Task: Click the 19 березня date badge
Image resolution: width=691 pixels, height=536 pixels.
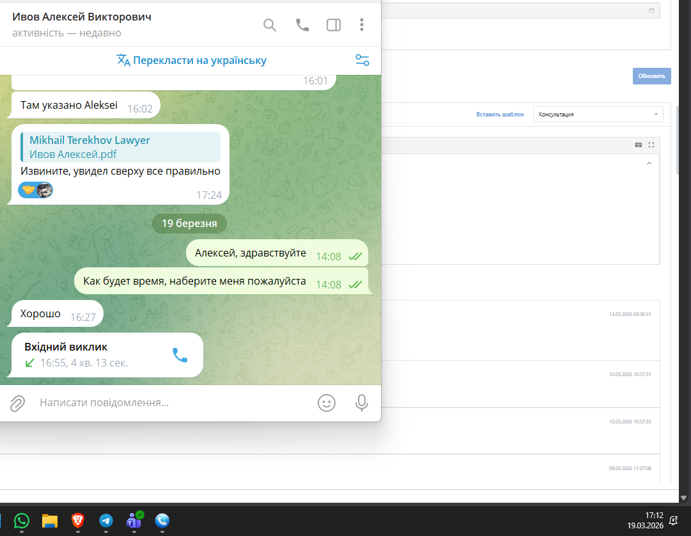Action: pyautogui.click(x=189, y=223)
